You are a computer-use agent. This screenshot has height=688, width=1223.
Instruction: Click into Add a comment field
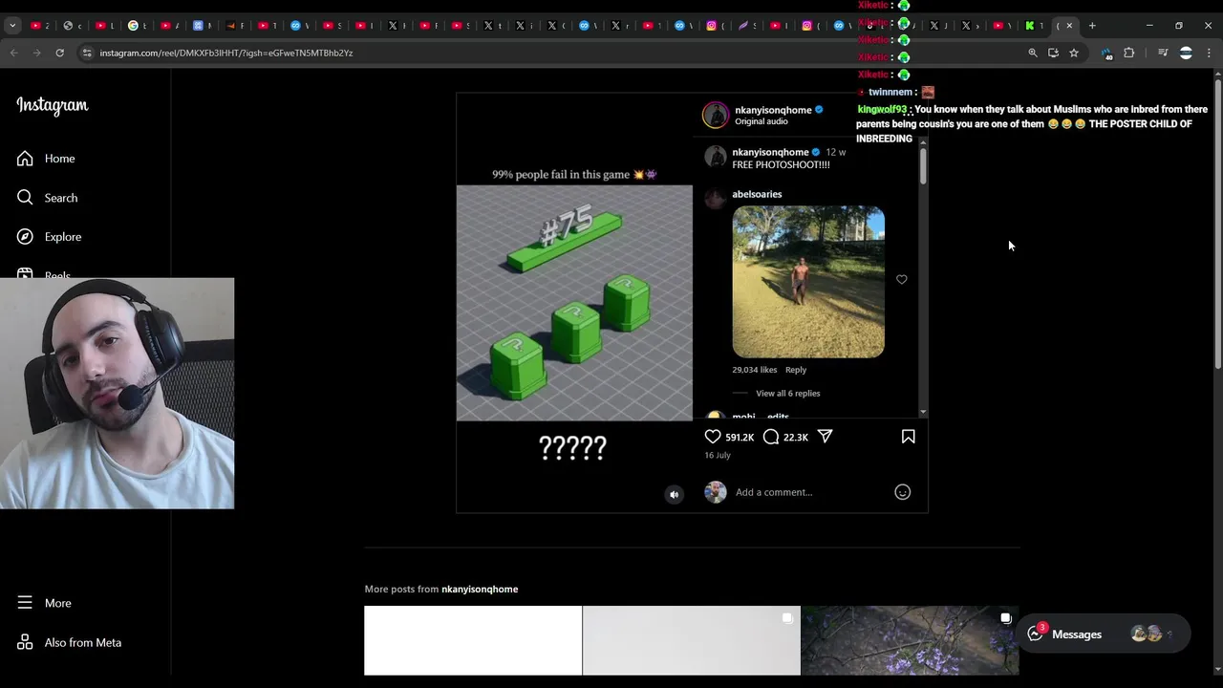(810, 492)
